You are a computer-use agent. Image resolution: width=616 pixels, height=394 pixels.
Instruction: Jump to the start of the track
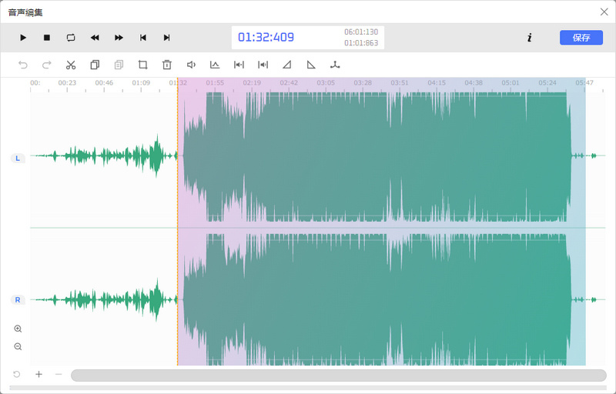(x=143, y=38)
